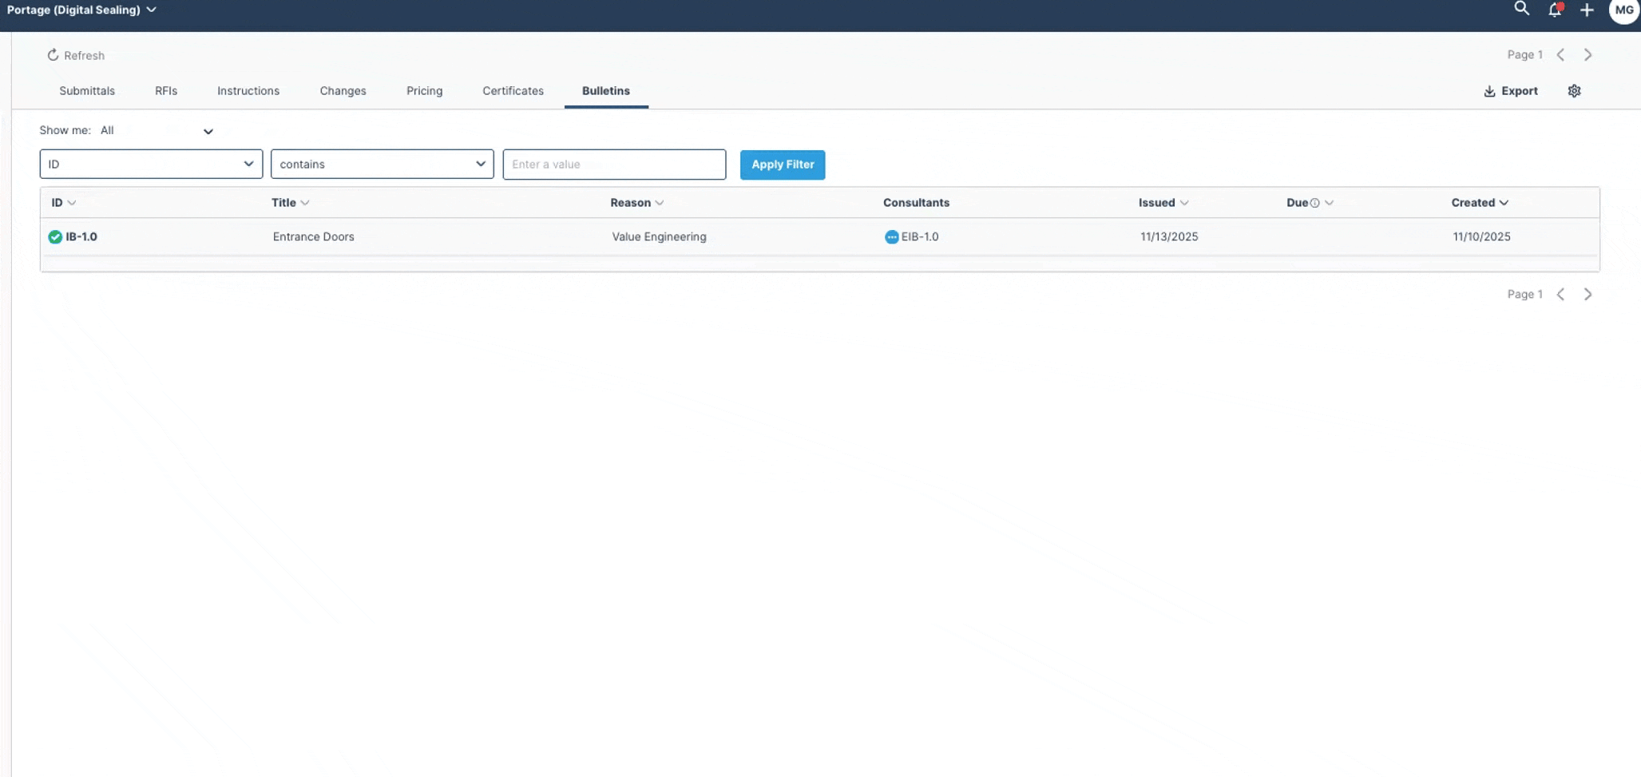Go to next page using bottom arrow

point(1587,295)
